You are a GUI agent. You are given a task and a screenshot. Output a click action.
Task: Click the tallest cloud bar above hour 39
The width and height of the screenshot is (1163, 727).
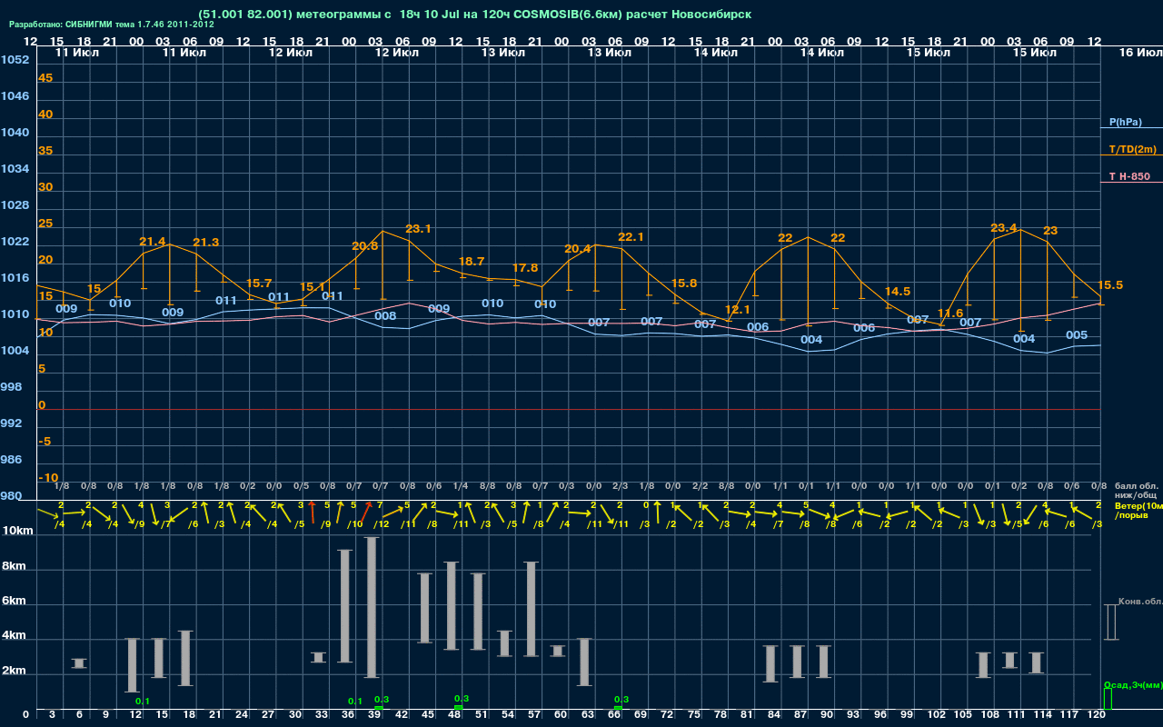click(372, 608)
